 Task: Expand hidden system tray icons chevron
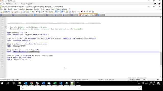[x=139, y=83]
